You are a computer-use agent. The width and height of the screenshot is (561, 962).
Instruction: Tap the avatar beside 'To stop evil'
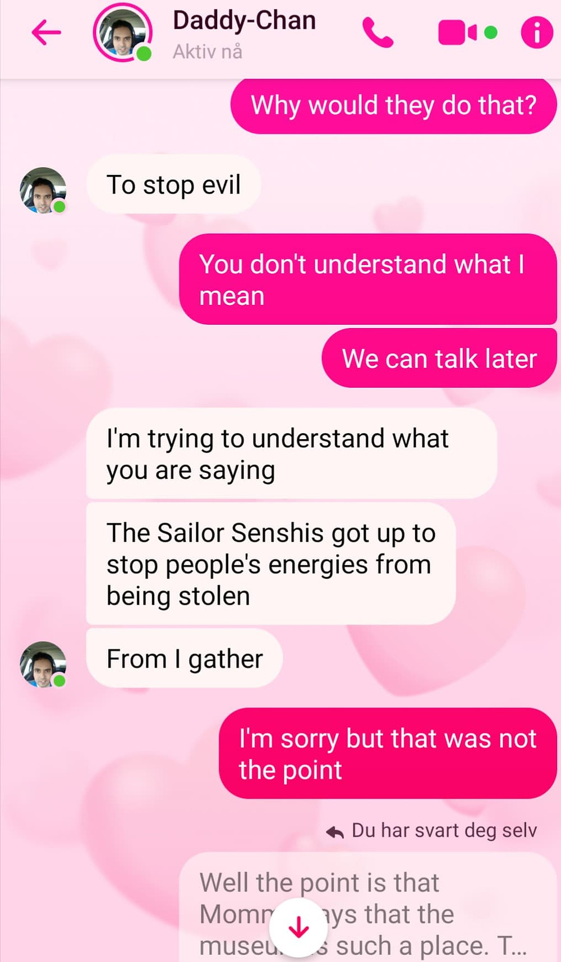43,190
